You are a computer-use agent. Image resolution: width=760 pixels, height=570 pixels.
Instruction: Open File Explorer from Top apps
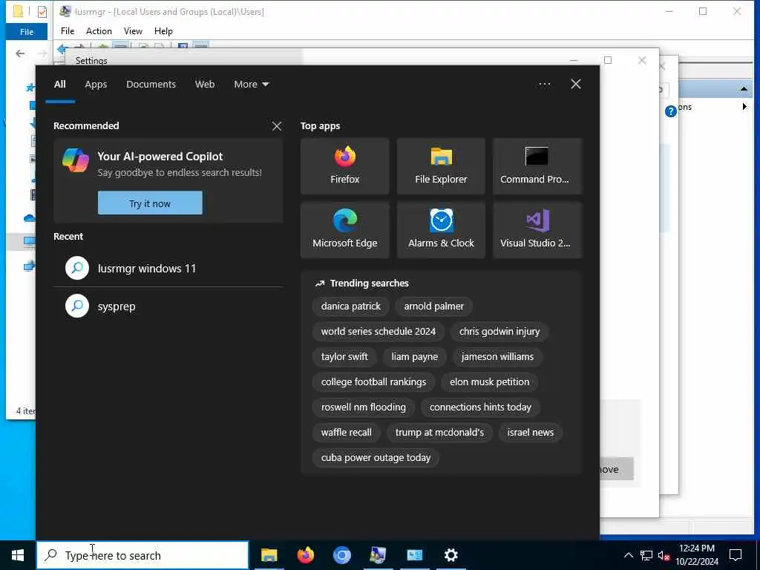pyautogui.click(x=441, y=166)
